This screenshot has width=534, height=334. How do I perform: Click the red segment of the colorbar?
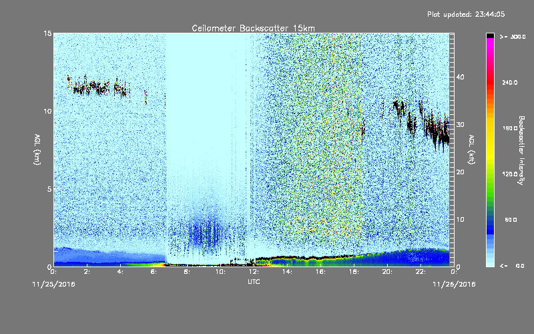[x=490, y=83]
